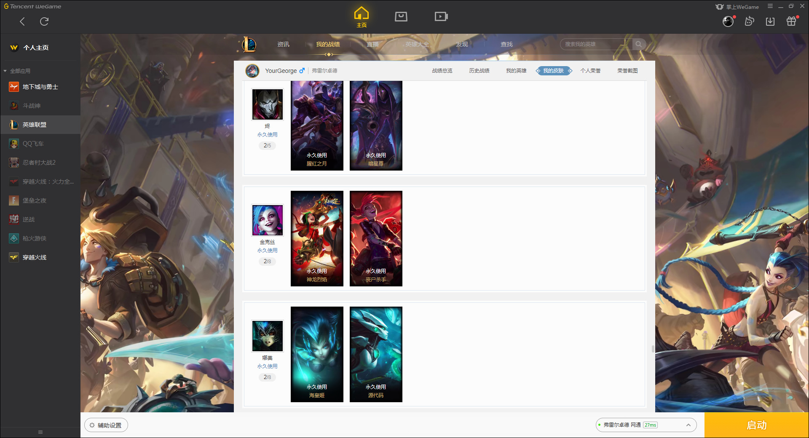Launch the game with 启动 button
Image resolution: width=809 pixels, height=438 pixels.
point(756,425)
